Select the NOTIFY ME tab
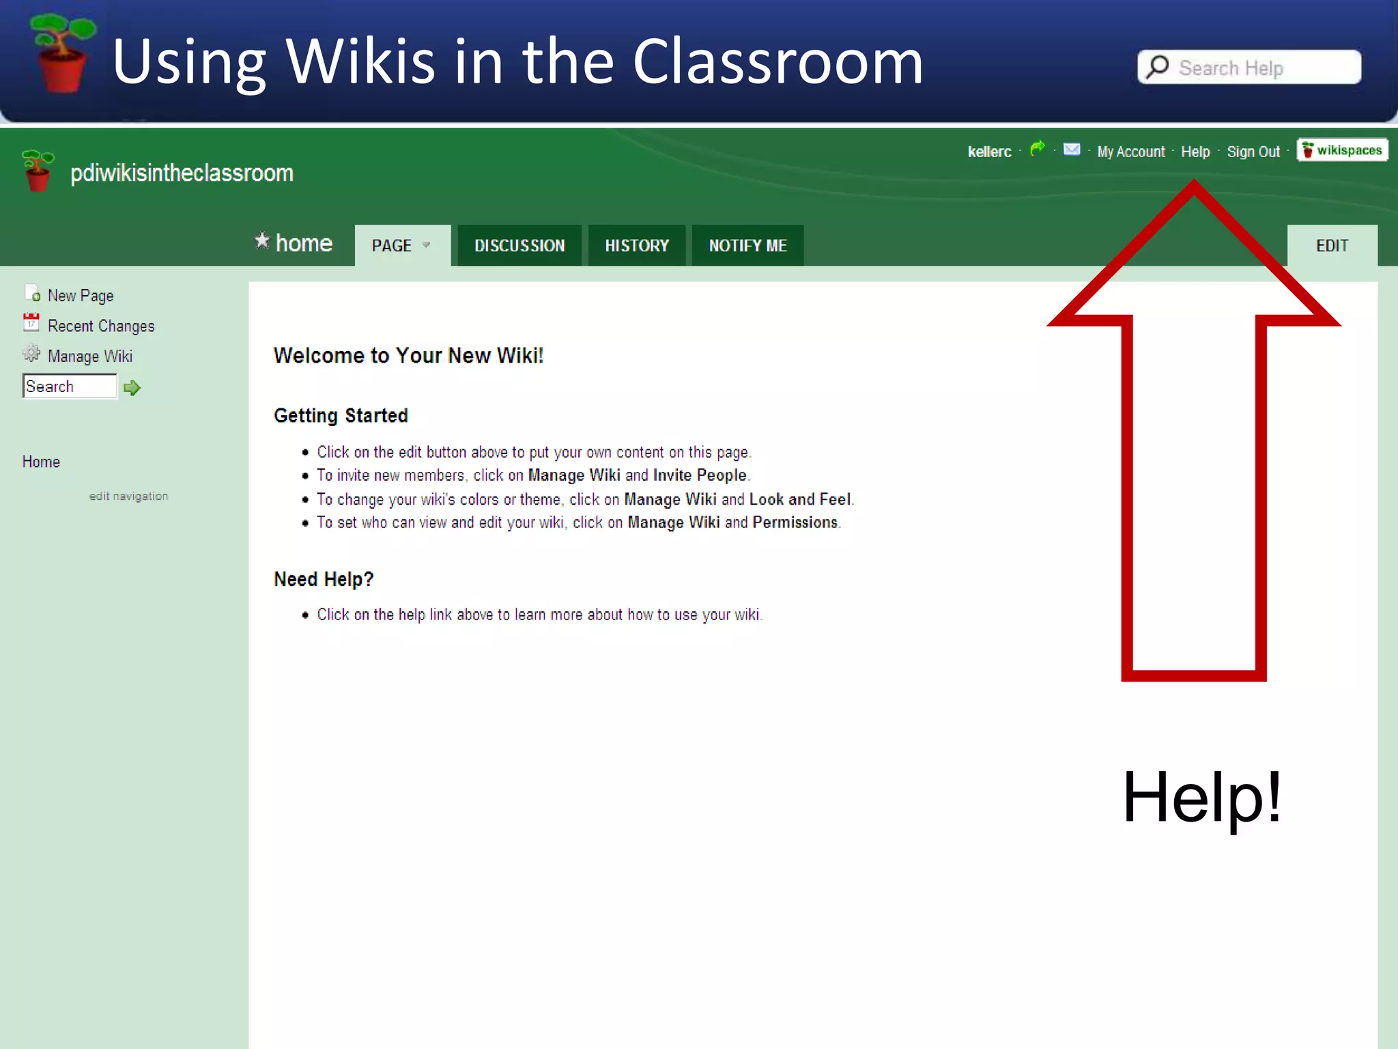Image resolution: width=1398 pixels, height=1049 pixels. 747,246
